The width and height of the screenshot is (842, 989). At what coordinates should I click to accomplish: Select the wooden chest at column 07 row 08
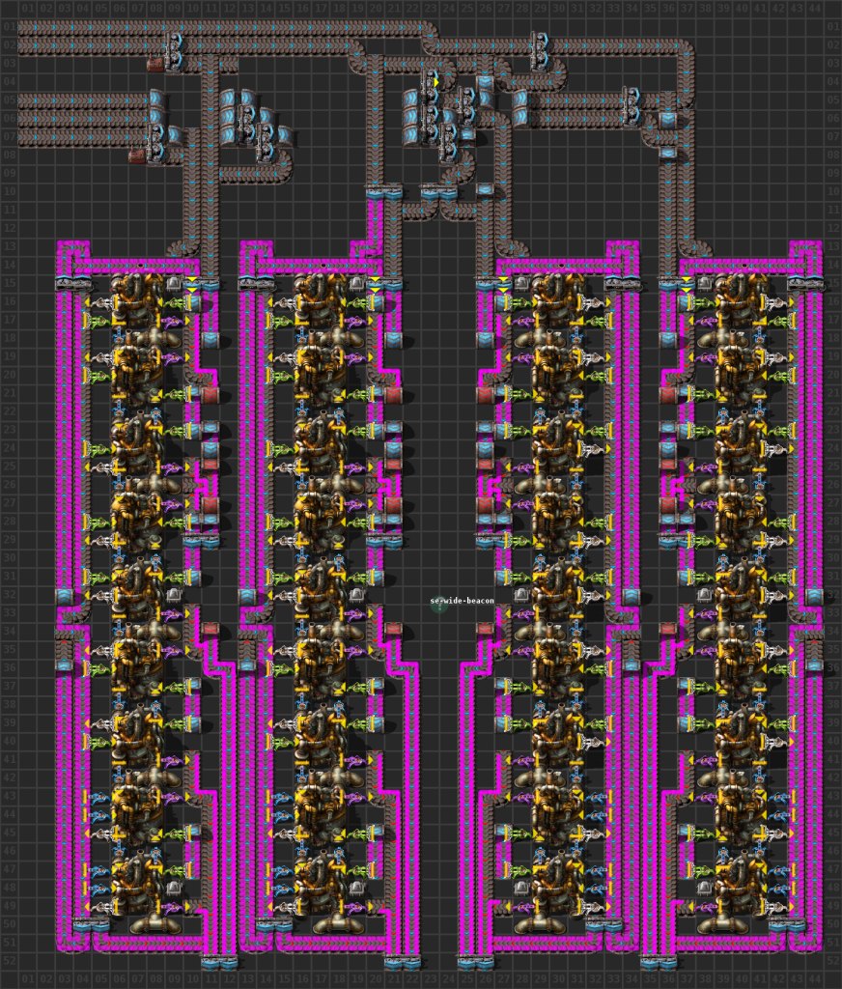pos(137,155)
